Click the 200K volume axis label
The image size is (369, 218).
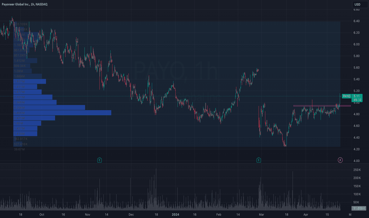coord(357,178)
